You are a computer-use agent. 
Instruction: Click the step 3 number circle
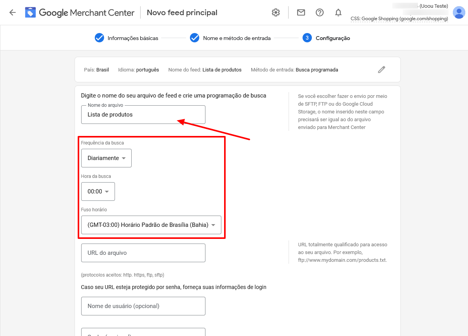(x=307, y=38)
